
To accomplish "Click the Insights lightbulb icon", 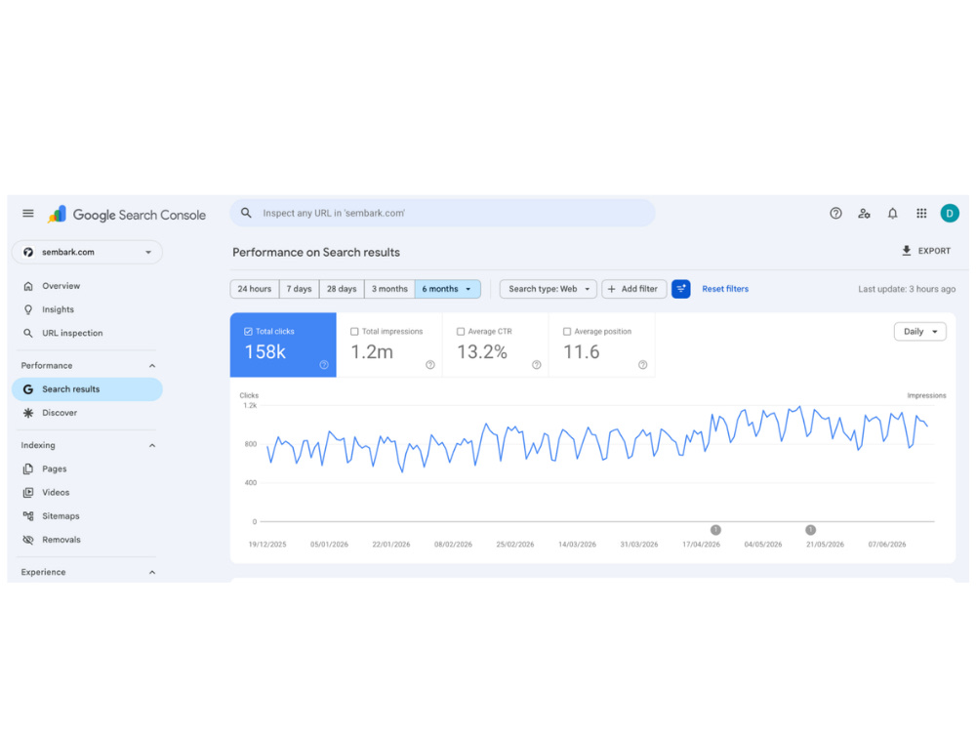I will click(x=28, y=310).
